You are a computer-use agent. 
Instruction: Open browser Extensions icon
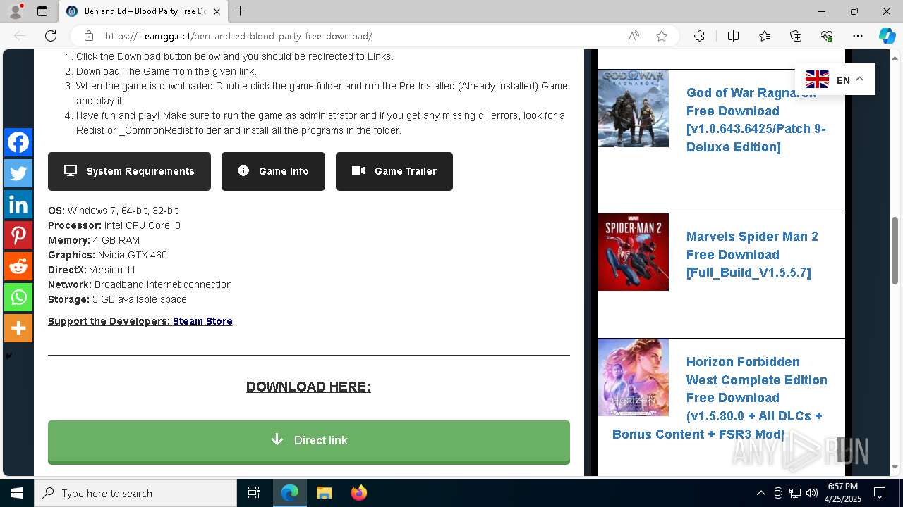[x=699, y=36]
